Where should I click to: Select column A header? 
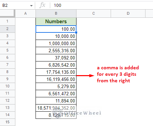[x=26, y=13]
